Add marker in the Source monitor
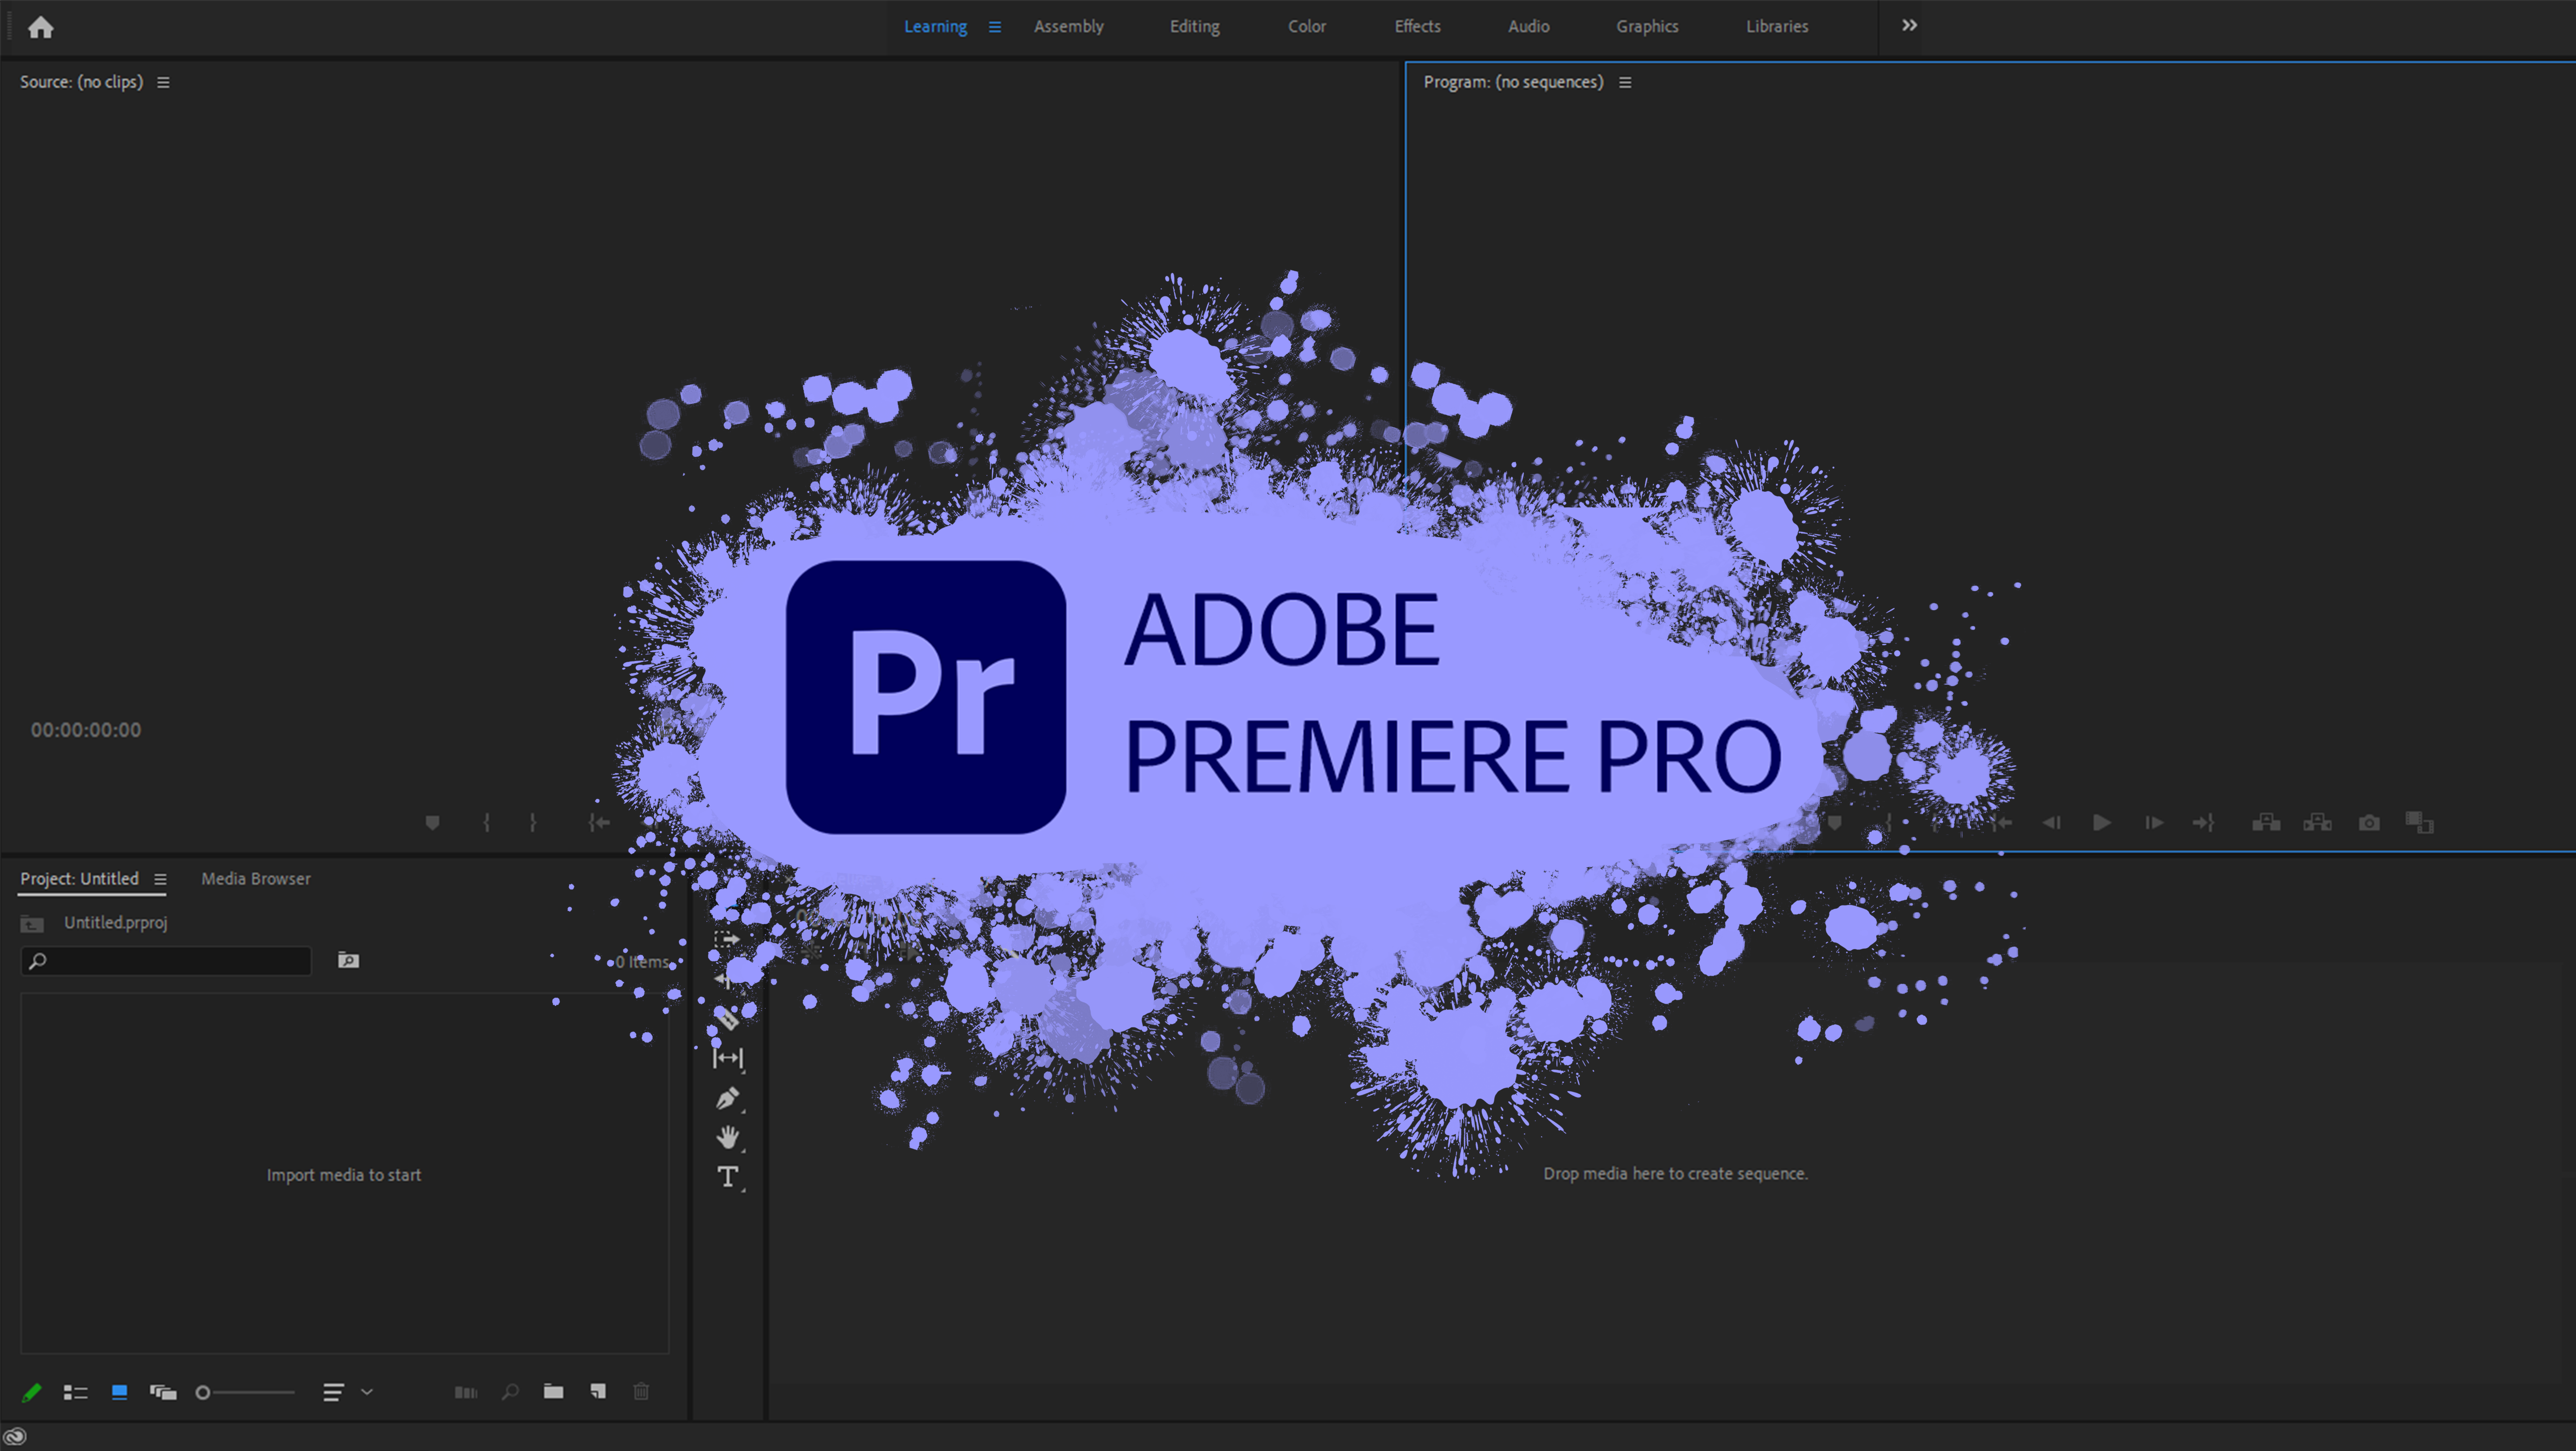The height and width of the screenshot is (1451, 2576). click(x=432, y=822)
